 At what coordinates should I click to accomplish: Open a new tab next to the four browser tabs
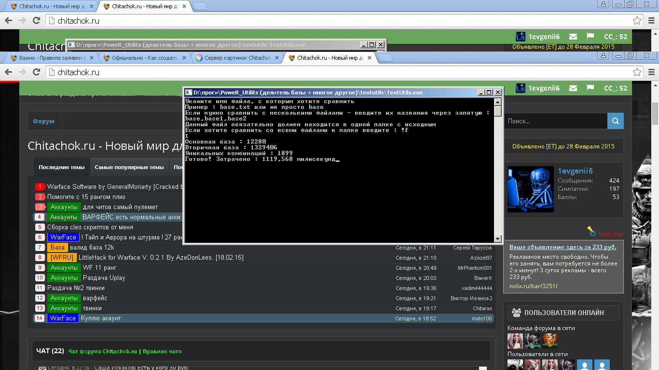click(x=384, y=58)
